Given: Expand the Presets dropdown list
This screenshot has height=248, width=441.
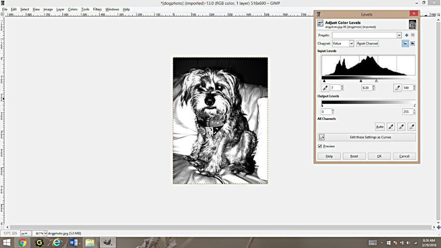Looking at the screenshot, I should coord(399,34).
